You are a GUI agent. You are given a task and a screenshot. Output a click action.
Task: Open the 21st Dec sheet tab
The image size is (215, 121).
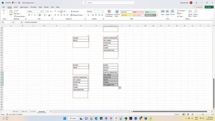tap(33, 112)
